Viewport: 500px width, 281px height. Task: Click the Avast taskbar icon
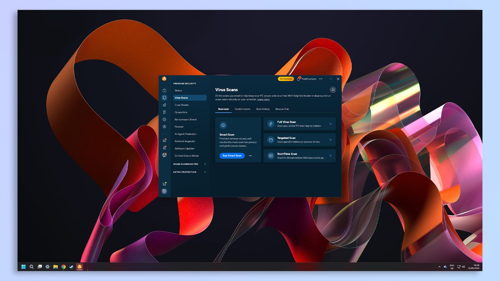click(79, 267)
